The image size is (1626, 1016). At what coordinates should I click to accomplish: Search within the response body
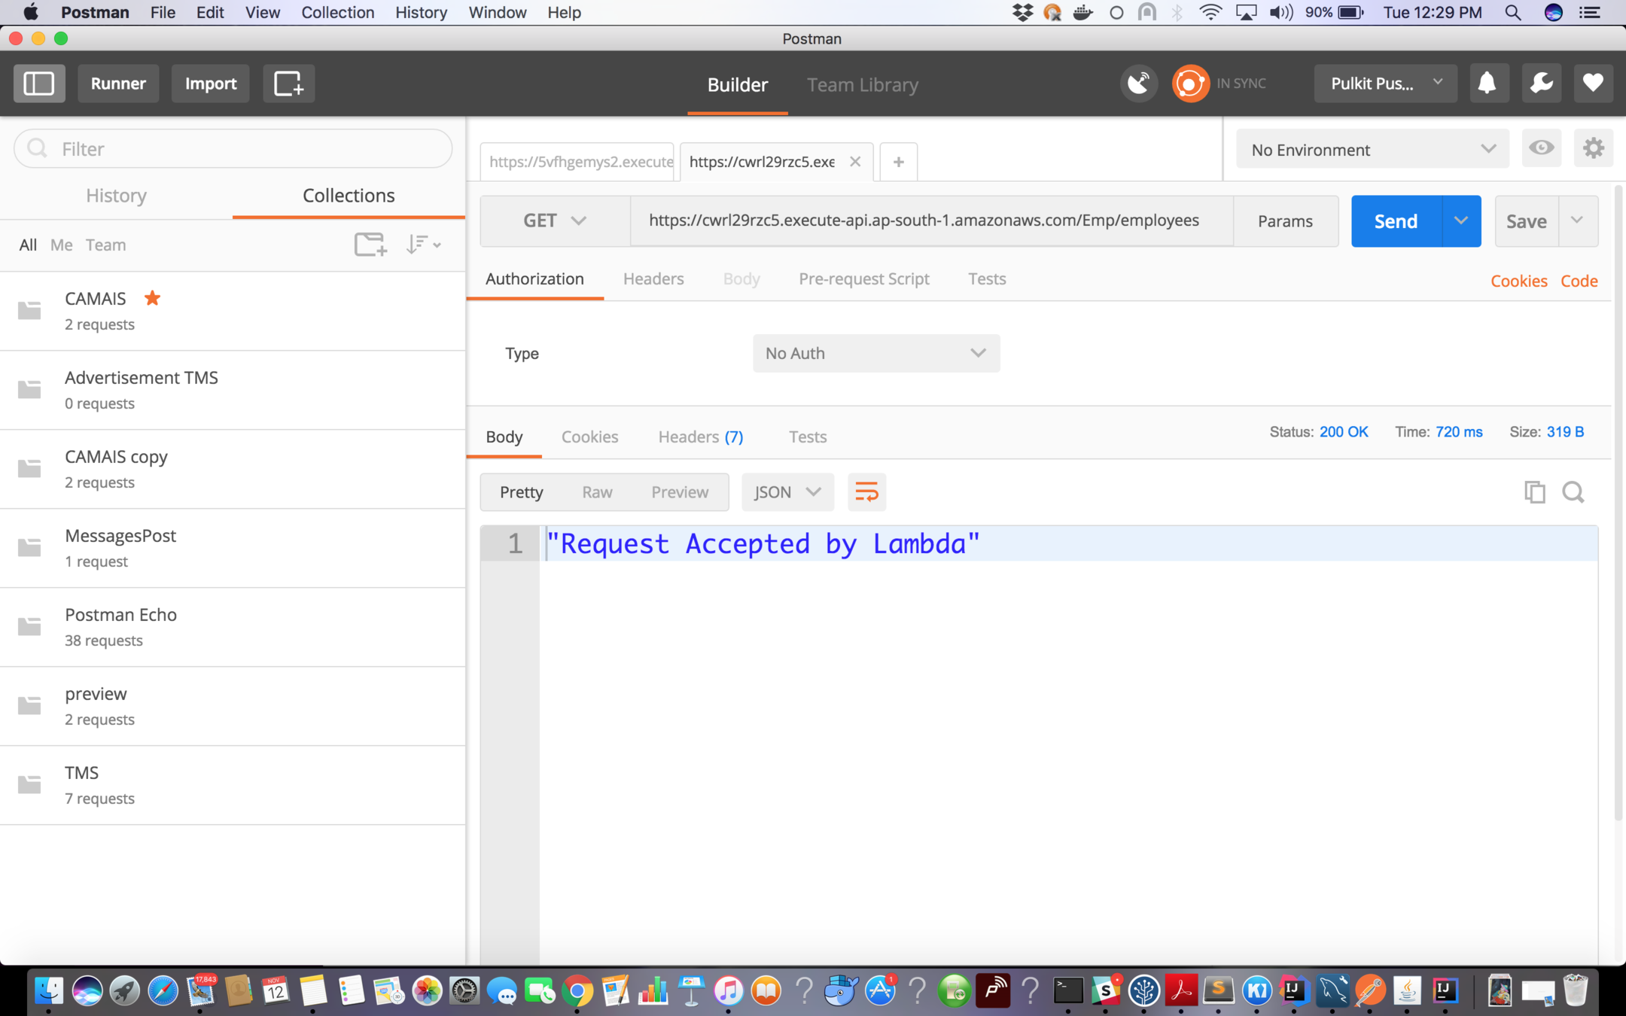point(1573,492)
